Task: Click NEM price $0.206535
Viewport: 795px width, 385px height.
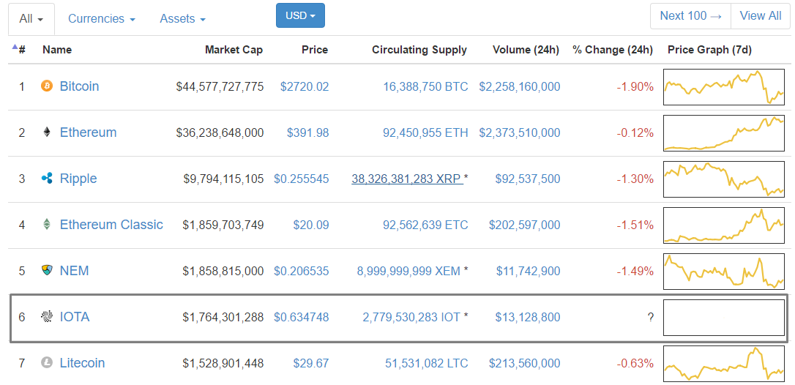Action: pos(301,272)
